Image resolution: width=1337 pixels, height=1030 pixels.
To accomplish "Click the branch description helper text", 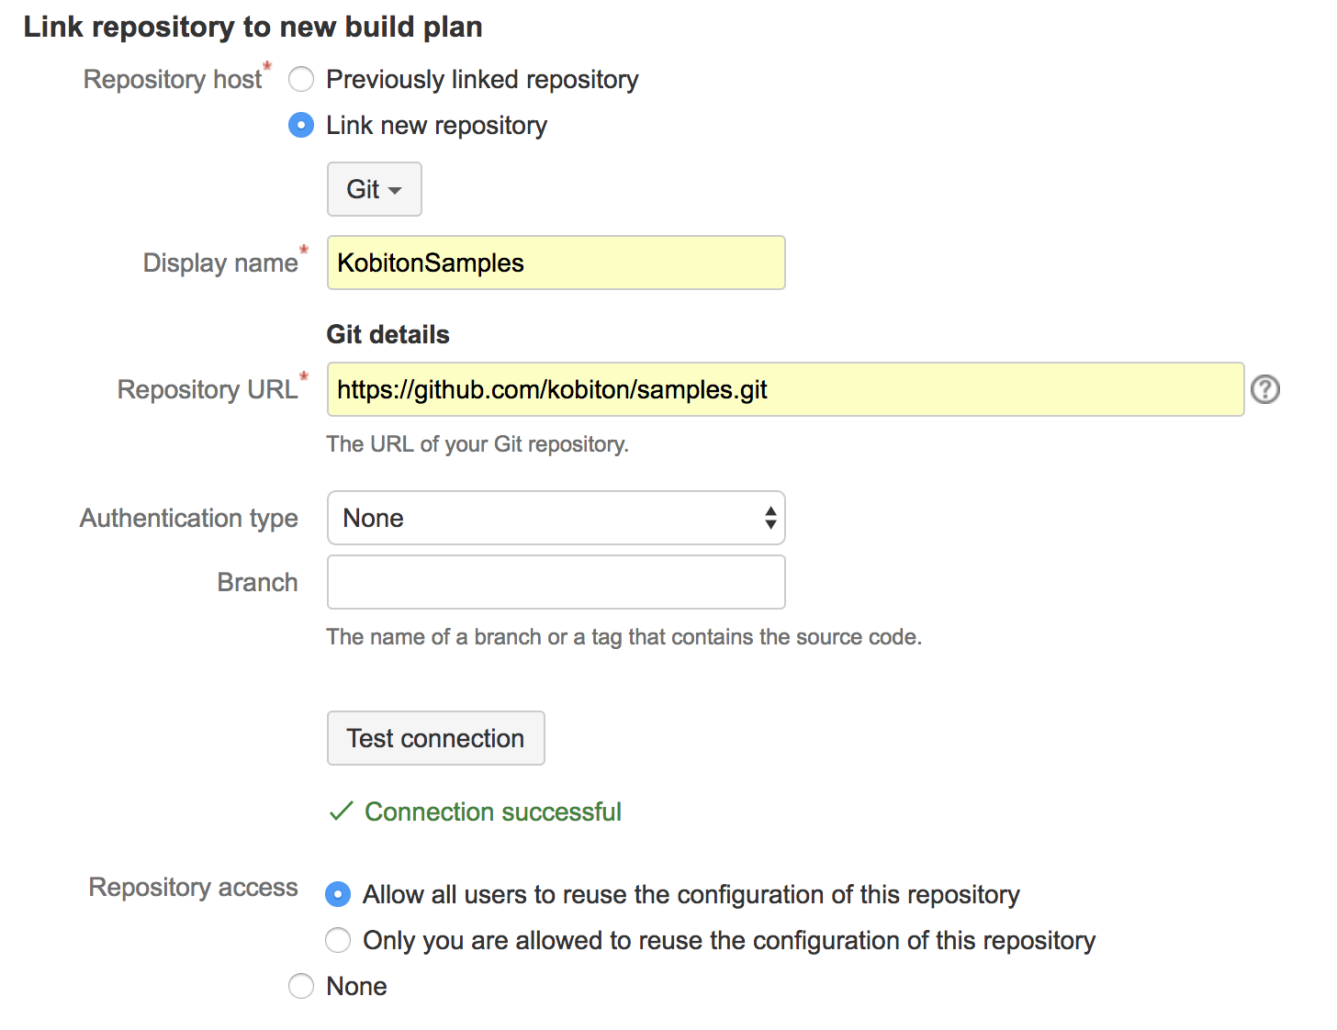I will (x=624, y=636).
